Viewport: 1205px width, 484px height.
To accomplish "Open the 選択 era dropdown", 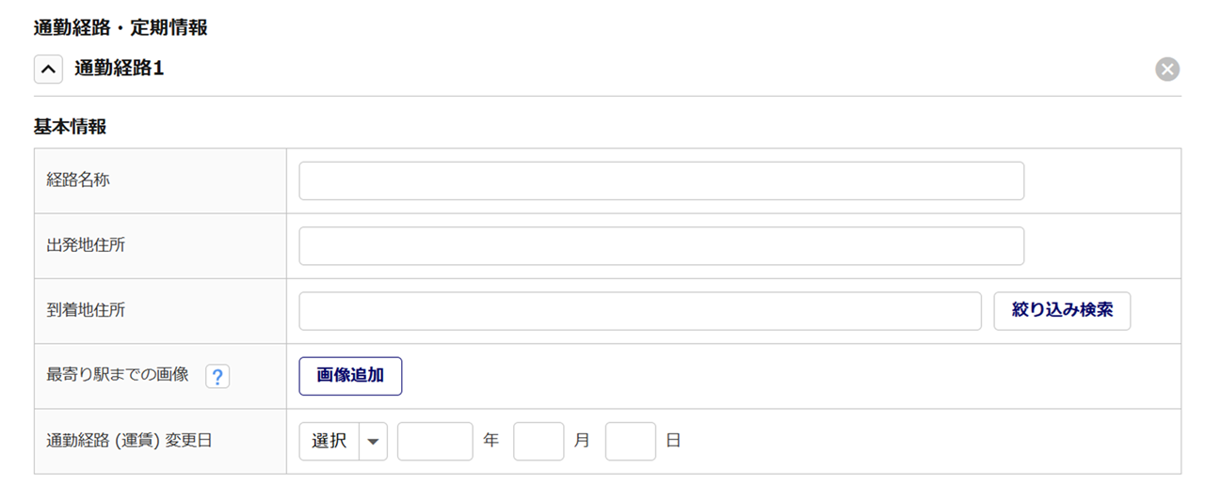I will coord(343,442).
